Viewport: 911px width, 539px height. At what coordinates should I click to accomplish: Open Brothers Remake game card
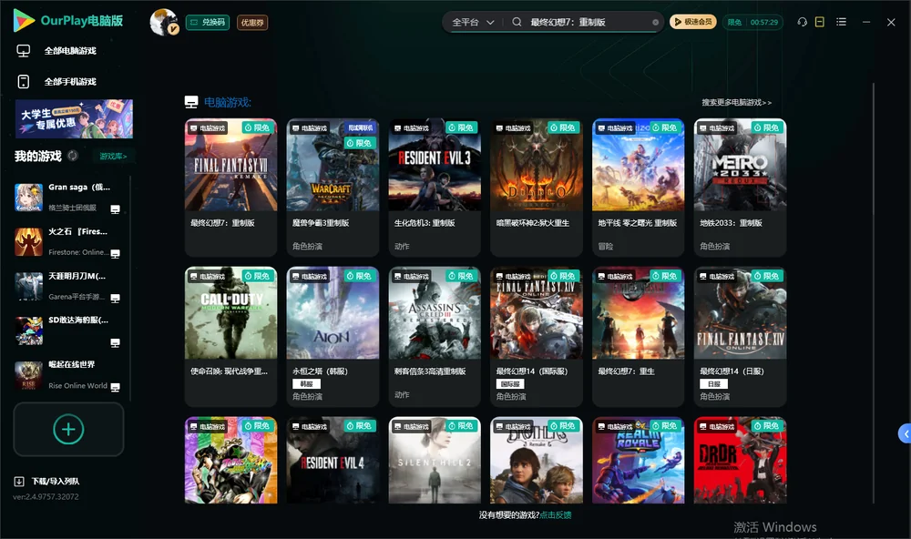(x=537, y=460)
